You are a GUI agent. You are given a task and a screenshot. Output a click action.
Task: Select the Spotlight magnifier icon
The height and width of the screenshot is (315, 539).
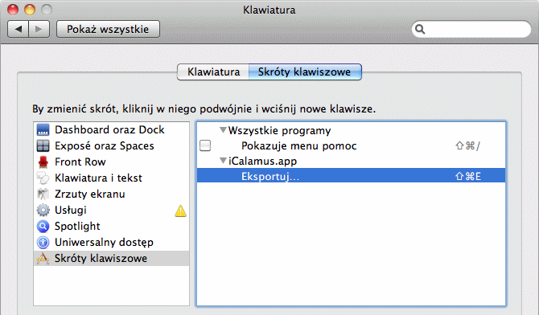coord(43,227)
